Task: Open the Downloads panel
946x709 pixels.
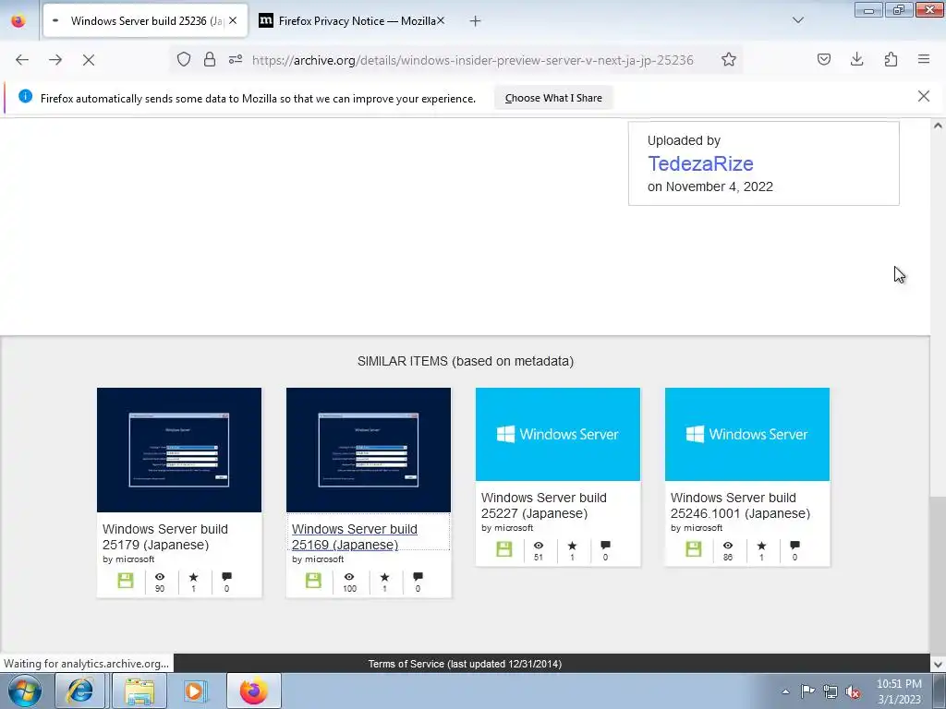Action: [856, 59]
